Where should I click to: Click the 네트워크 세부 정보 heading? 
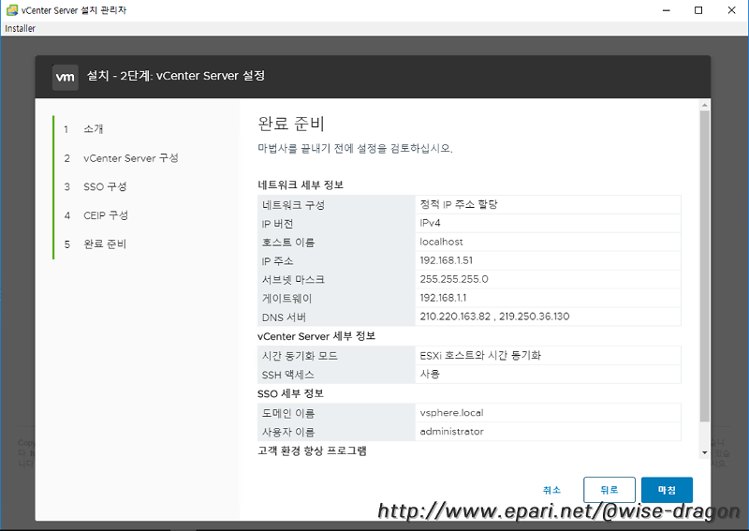pos(301,185)
